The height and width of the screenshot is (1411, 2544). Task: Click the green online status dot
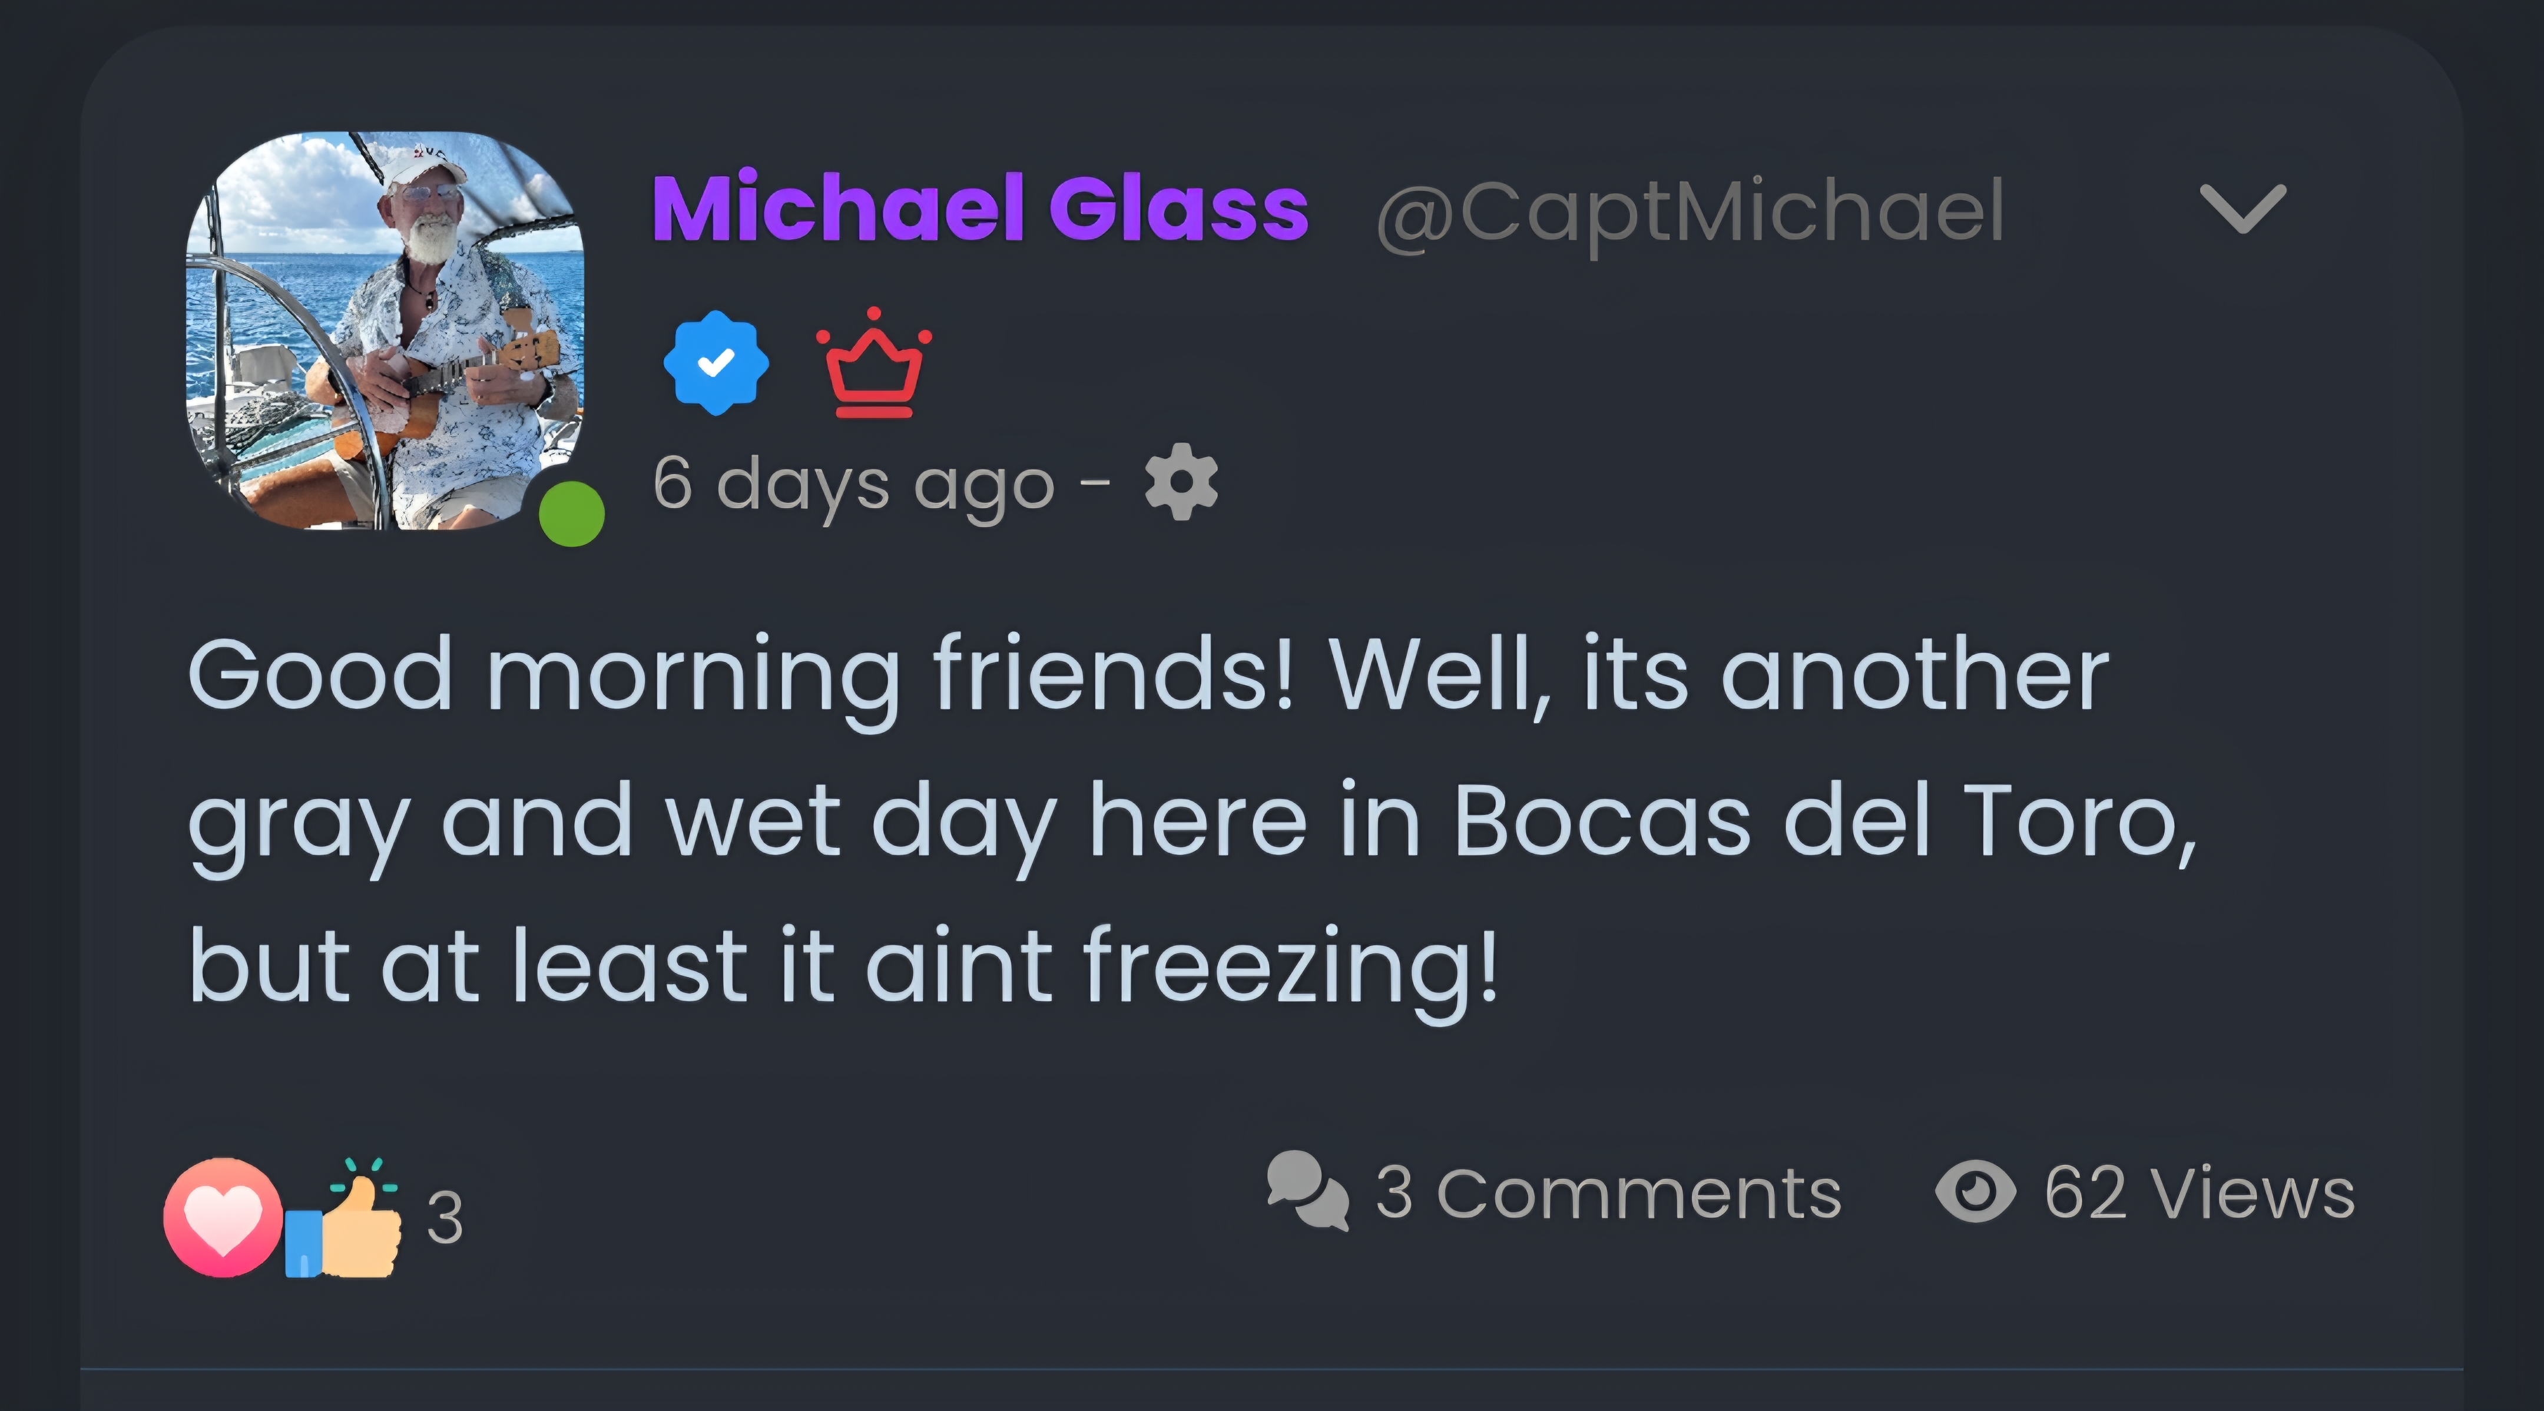point(572,514)
